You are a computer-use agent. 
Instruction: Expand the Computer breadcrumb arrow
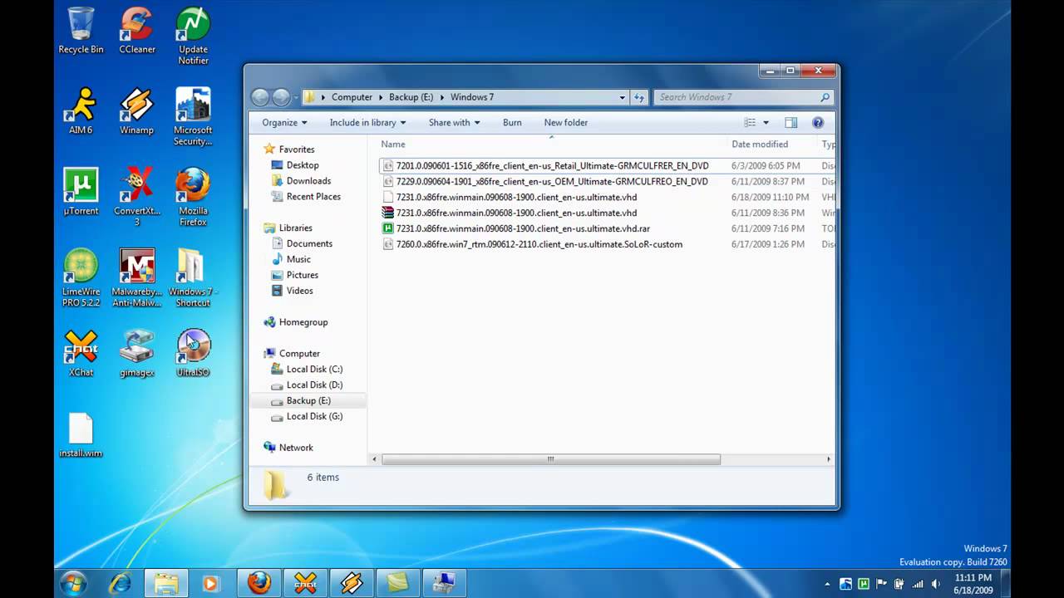point(381,97)
